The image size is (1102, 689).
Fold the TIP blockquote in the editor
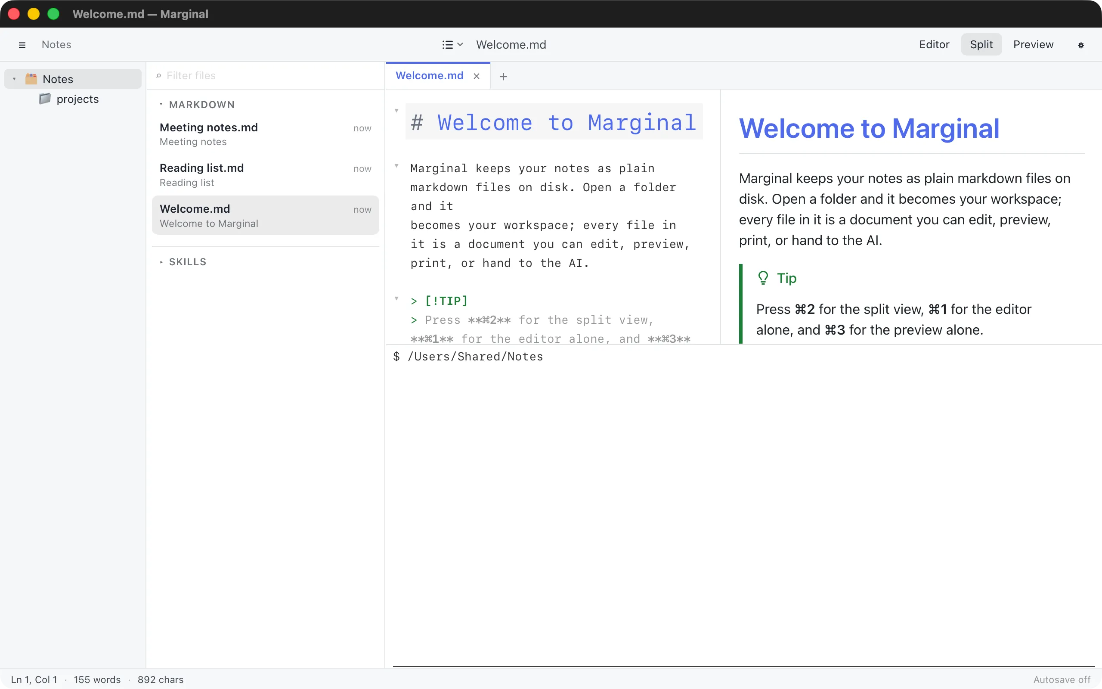coord(396,298)
